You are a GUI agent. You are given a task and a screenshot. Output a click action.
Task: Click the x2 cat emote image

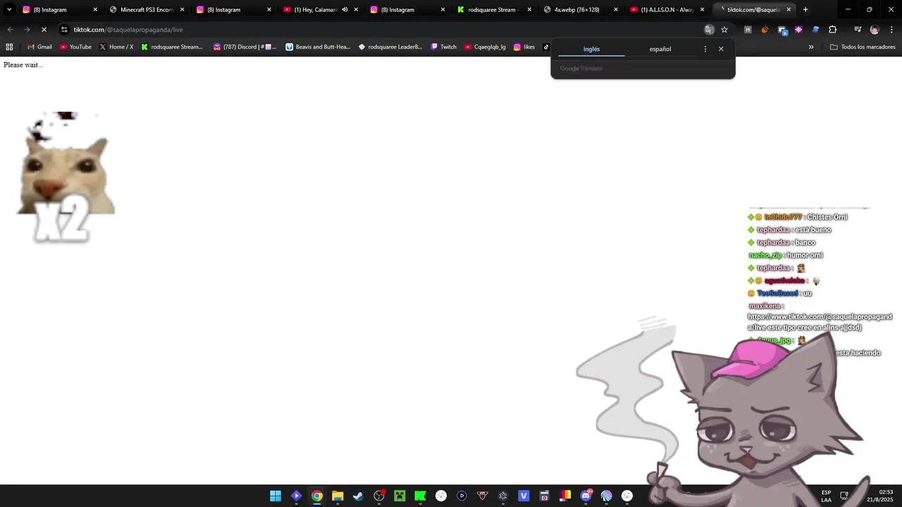(x=65, y=177)
